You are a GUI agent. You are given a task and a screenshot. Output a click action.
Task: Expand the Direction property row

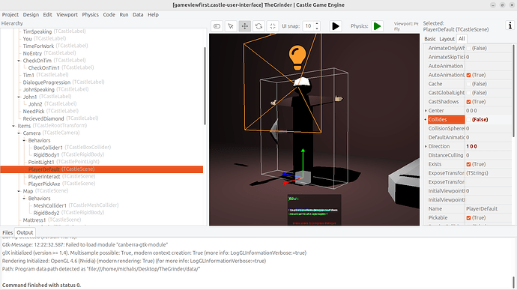click(x=426, y=146)
